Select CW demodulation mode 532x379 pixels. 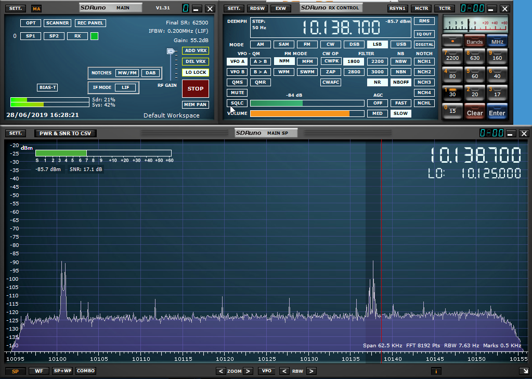coord(330,44)
